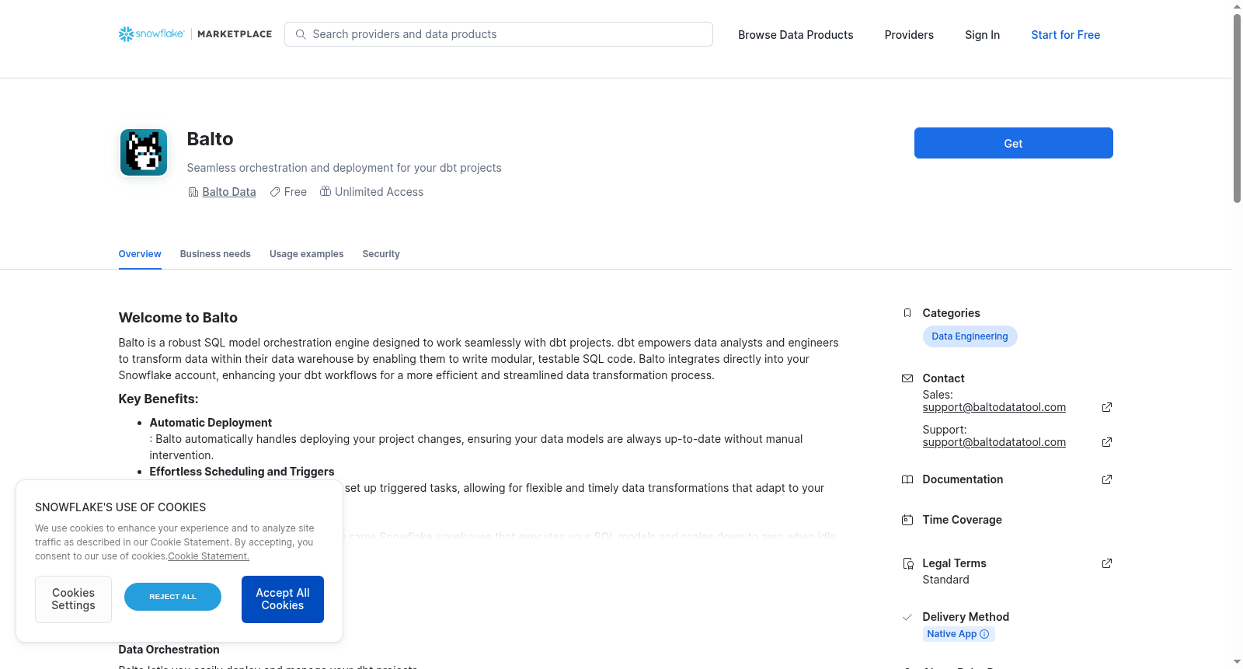Switch to the Security tab
The width and height of the screenshot is (1243, 669).
[x=381, y=254]
